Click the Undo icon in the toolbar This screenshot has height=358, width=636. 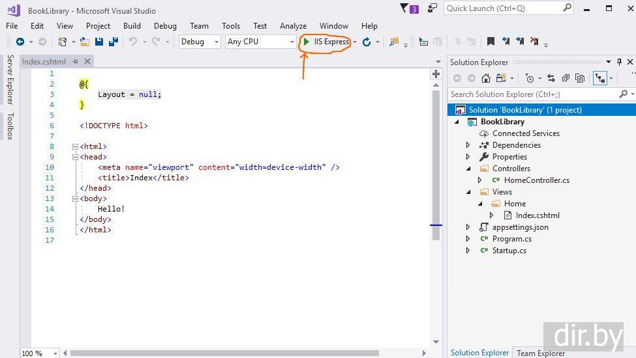pos(133,42)
